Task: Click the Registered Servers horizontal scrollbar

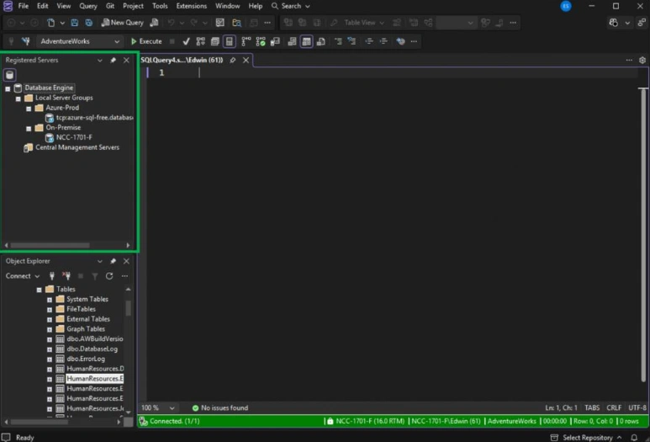Action: pyautogui.click(x=50, y=245)
